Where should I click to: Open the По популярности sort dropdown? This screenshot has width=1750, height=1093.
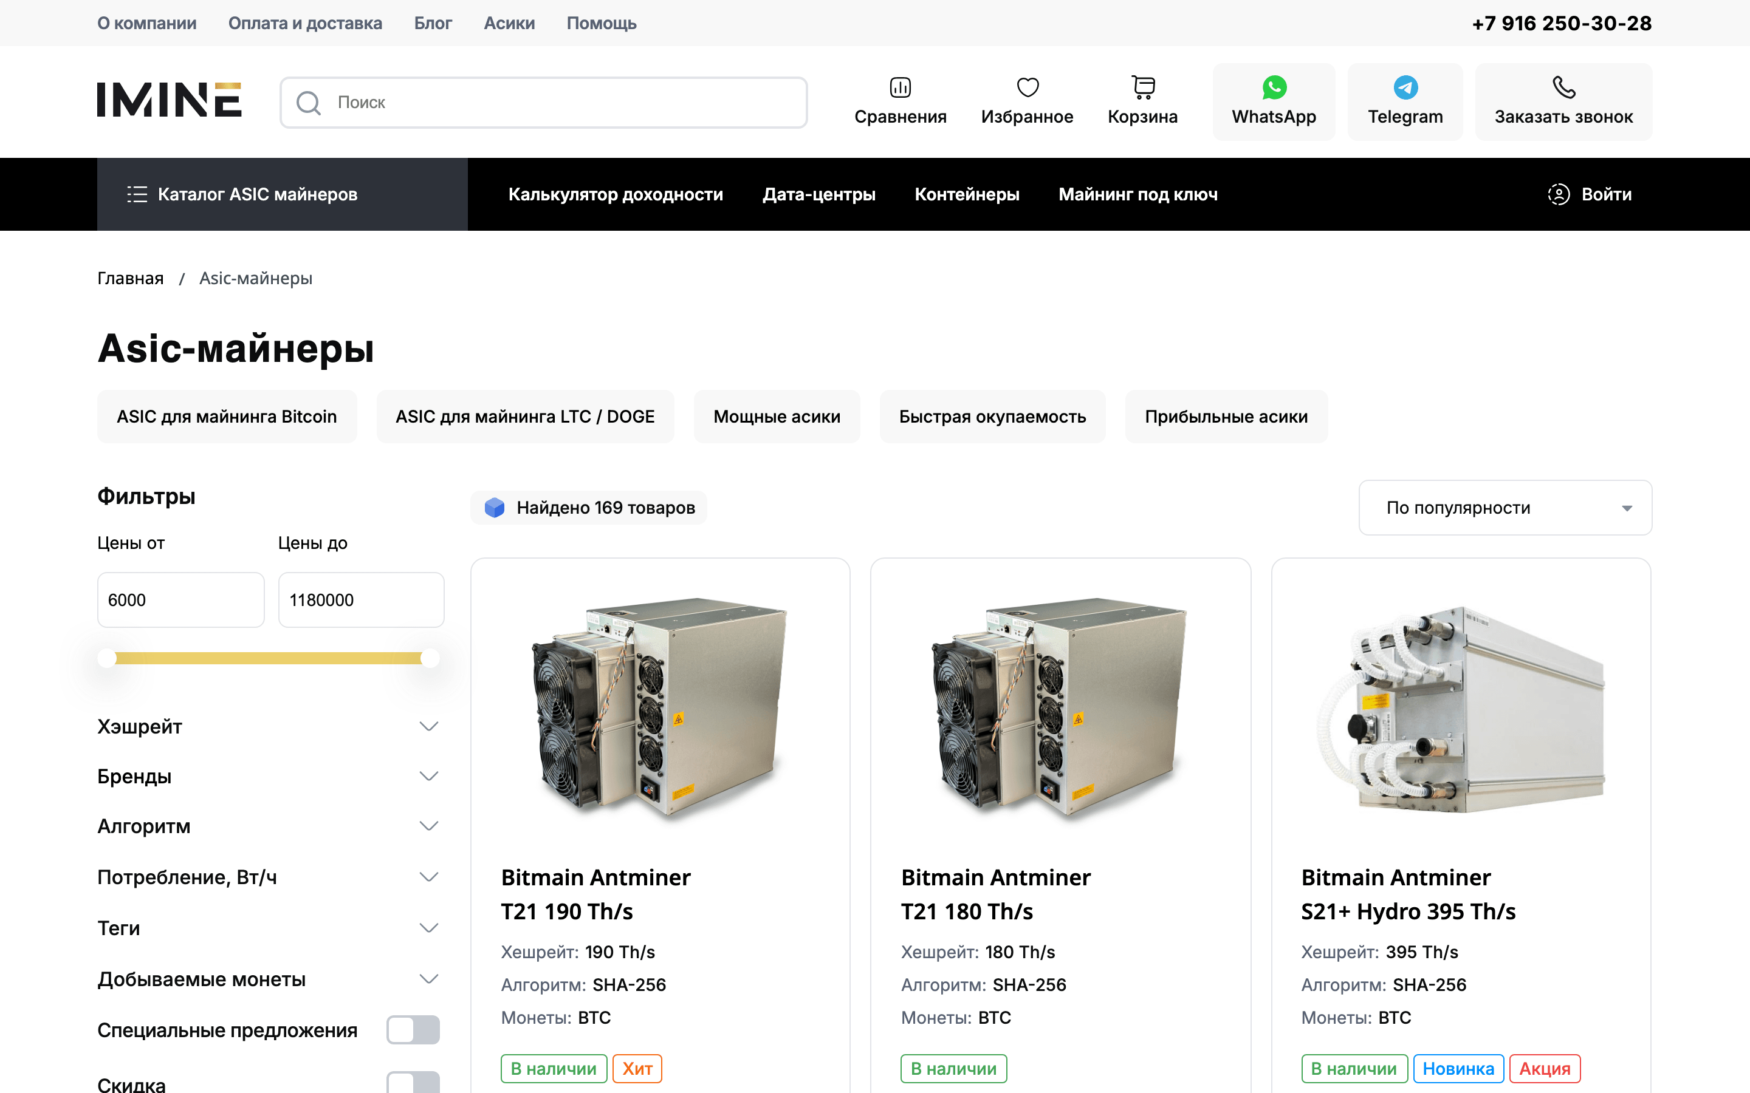coord(1505,508)
